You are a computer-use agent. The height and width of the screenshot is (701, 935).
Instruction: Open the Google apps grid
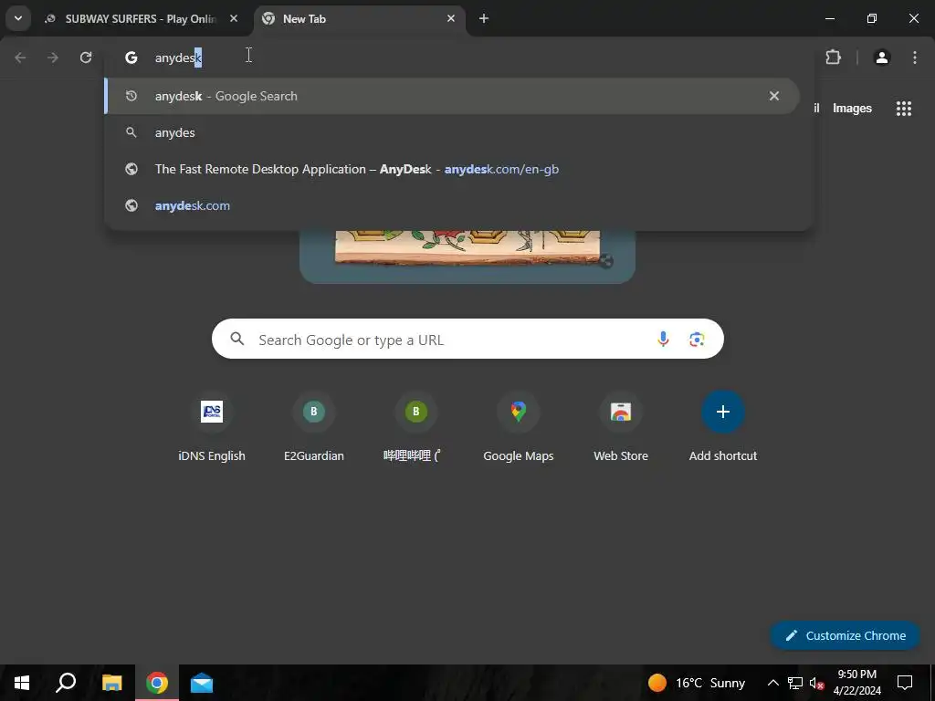tap(903, 109)
